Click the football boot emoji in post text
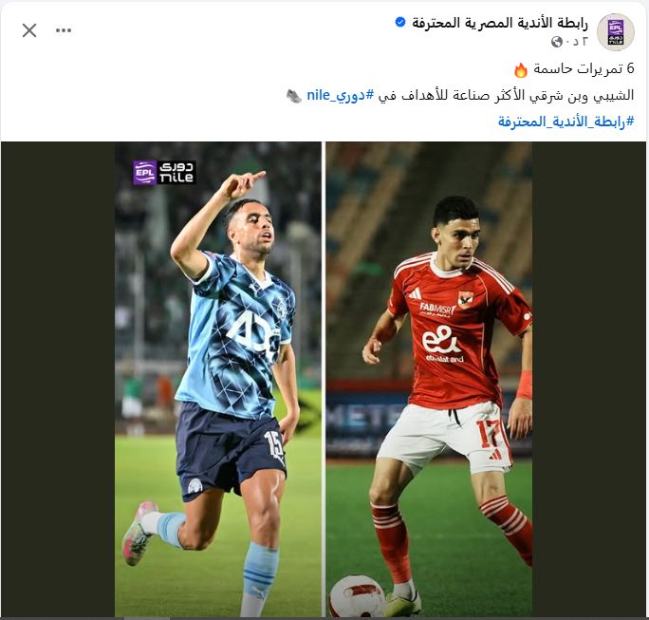The height and width of the screenshot is (620, 649). pyautogui.click(x=294, y=96)
